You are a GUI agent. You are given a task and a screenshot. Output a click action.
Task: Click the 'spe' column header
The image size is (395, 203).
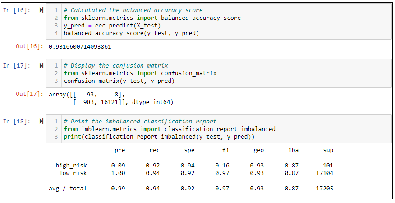point(189,151)
